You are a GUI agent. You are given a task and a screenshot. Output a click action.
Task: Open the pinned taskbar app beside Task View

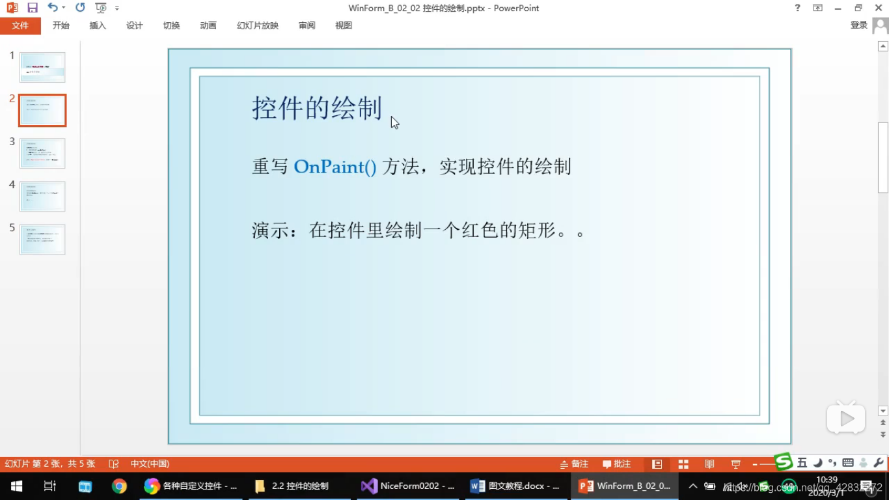click(x=85, y=486)
